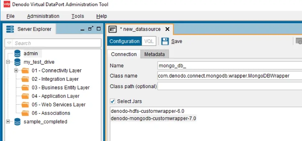Select 06 - Associations label
This screenshot has width=302, height=141.
[x=51, y=113]
